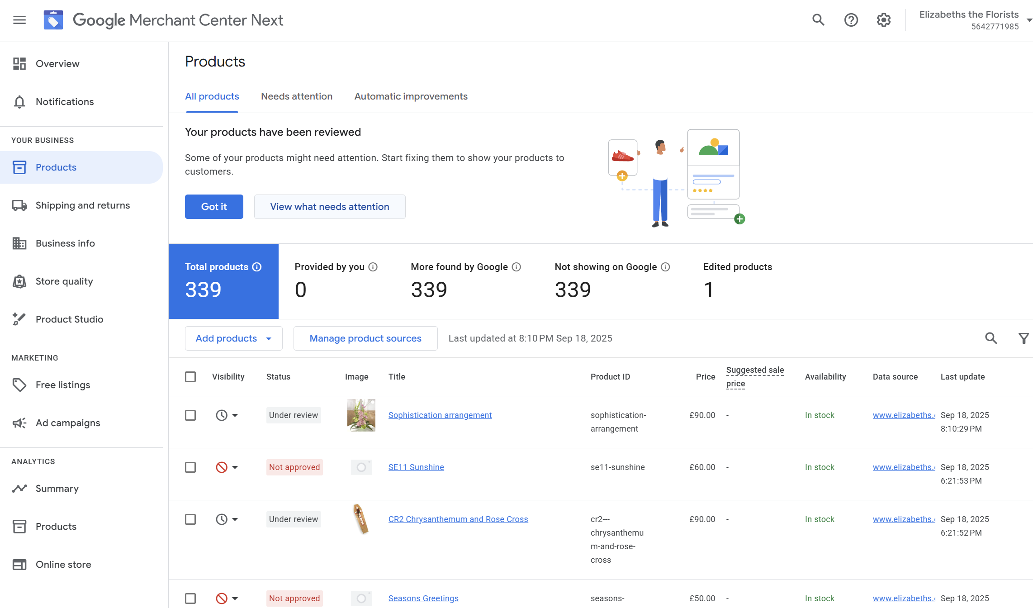Open the CR2 Chrysanthemum and Rose Cross link
Viewport: 1033px width, 608px height.
[x=458, y=519]
